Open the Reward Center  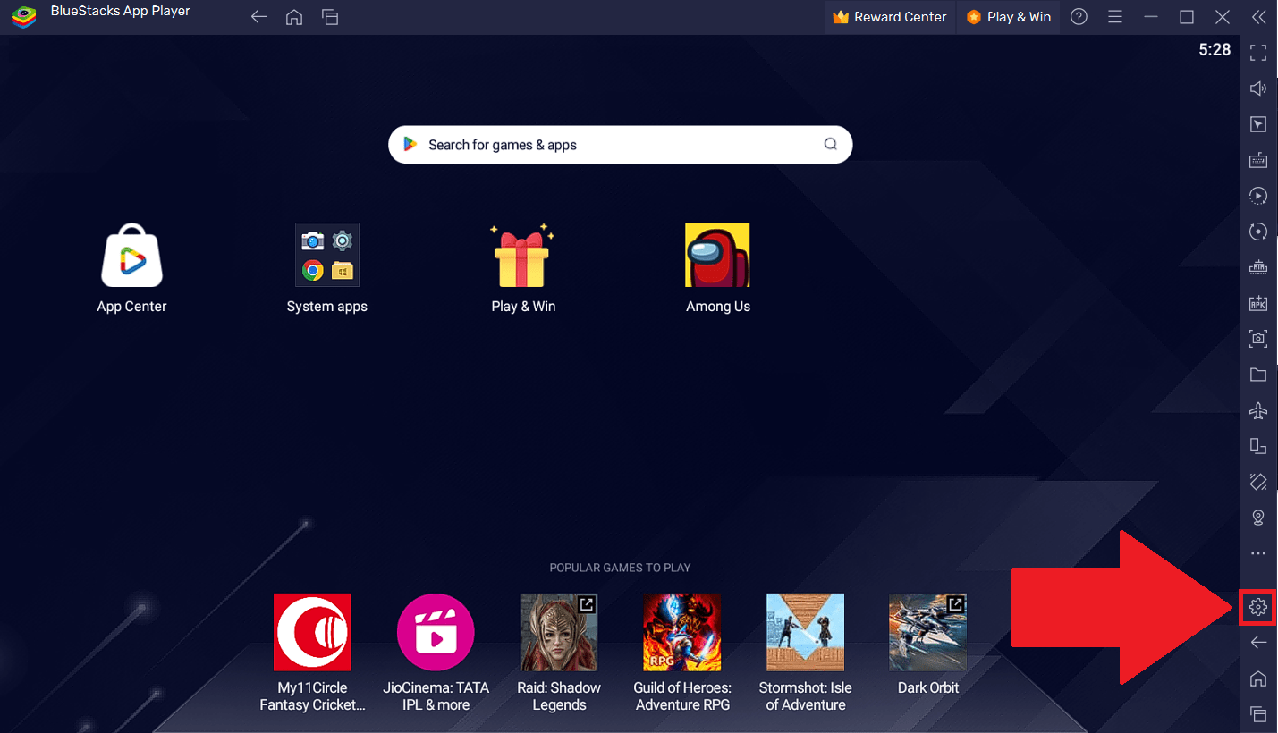[889, 16]
